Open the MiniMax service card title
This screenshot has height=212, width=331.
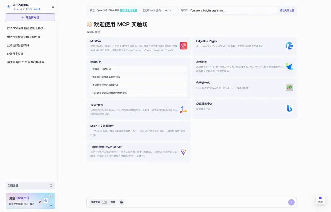point(96,41)
